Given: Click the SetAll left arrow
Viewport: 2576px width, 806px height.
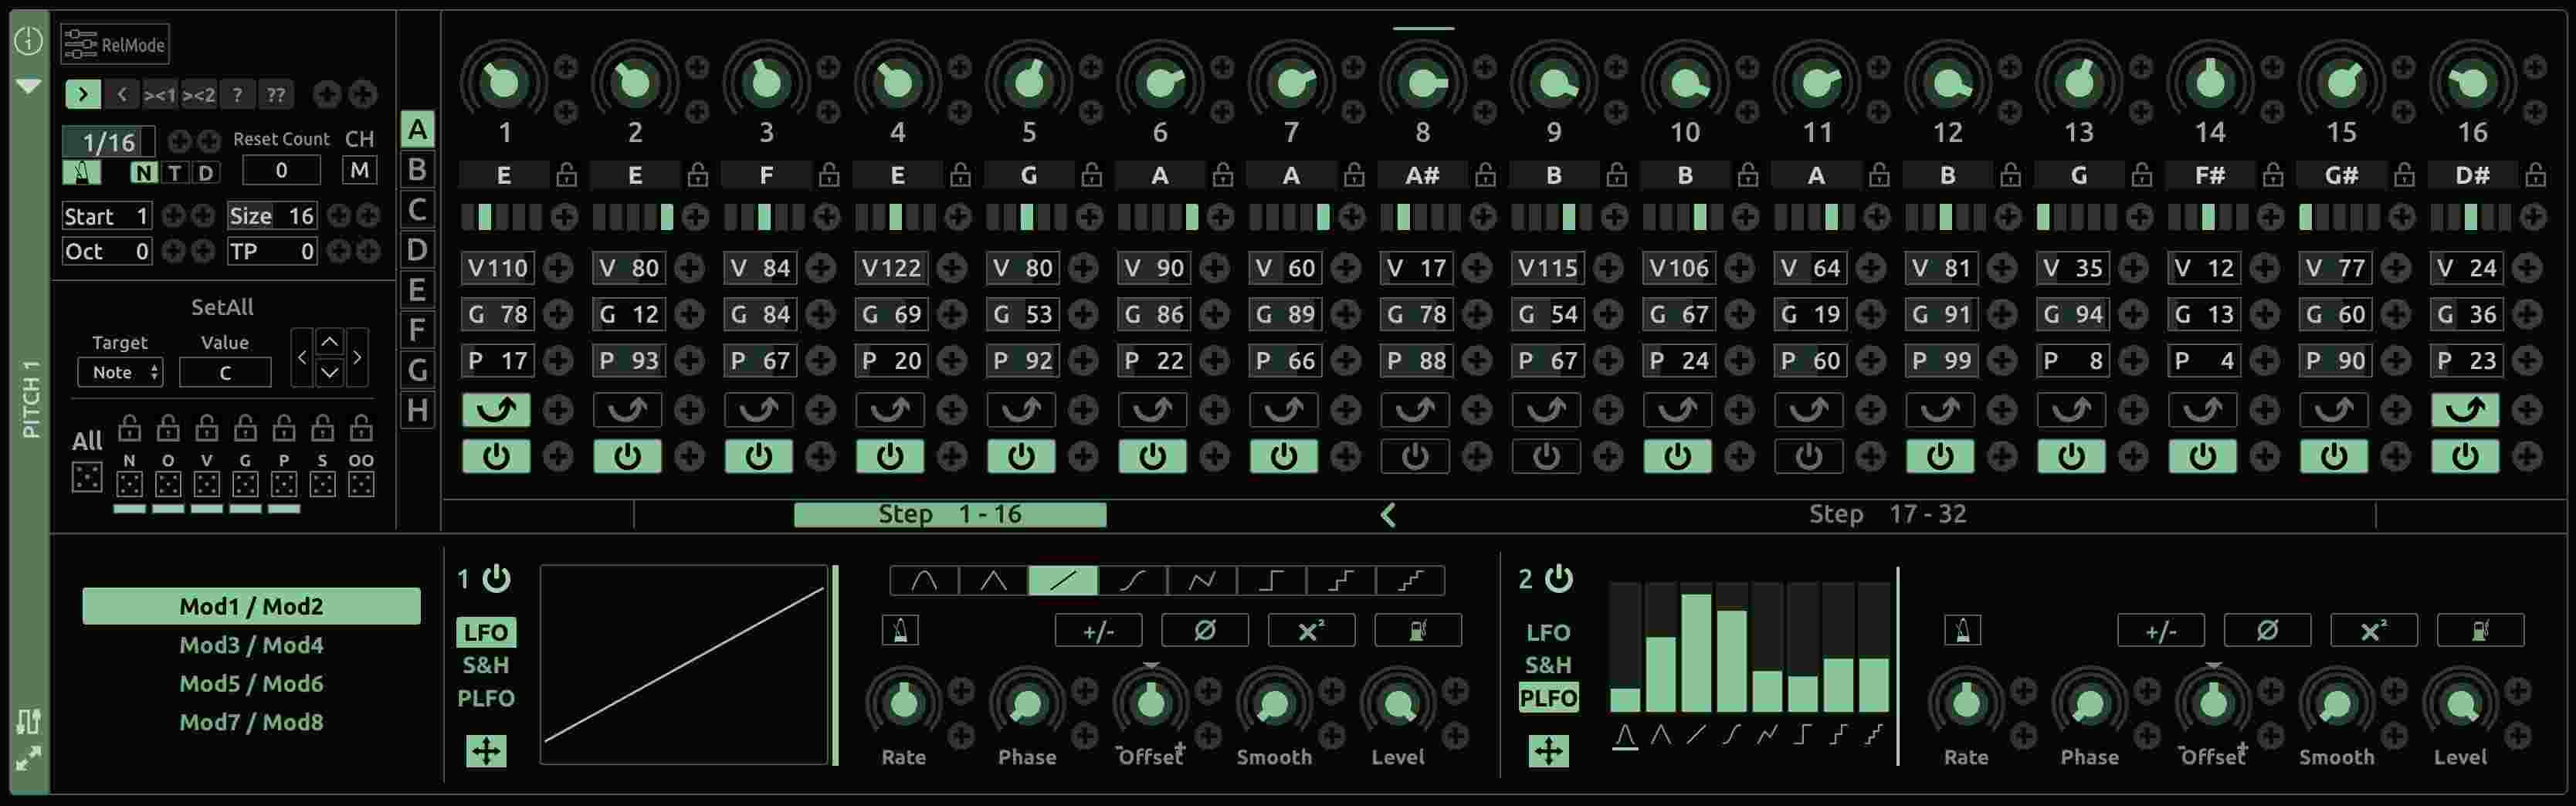Looking at the screenshot, I should pos(302,357).
